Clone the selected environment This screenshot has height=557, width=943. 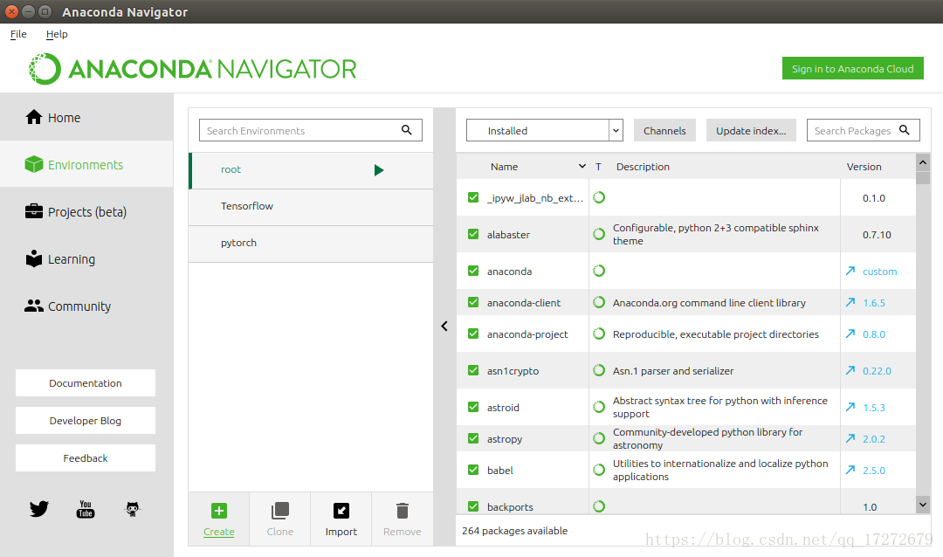[x=280, y=519]
